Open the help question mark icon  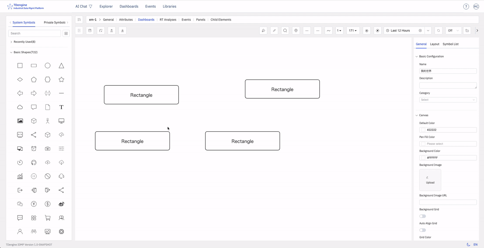tap(466, 6)
